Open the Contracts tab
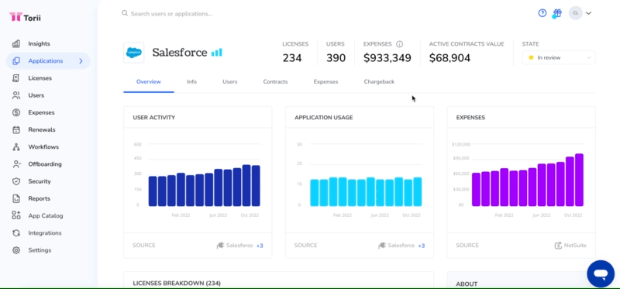 pos(275,82)
